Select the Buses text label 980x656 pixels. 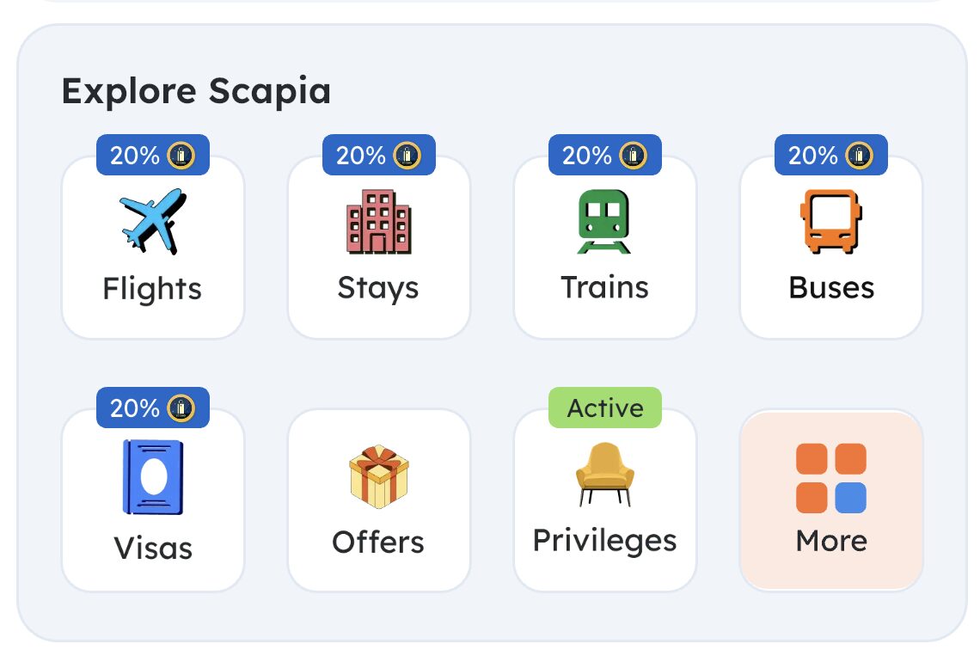point(830,287)
